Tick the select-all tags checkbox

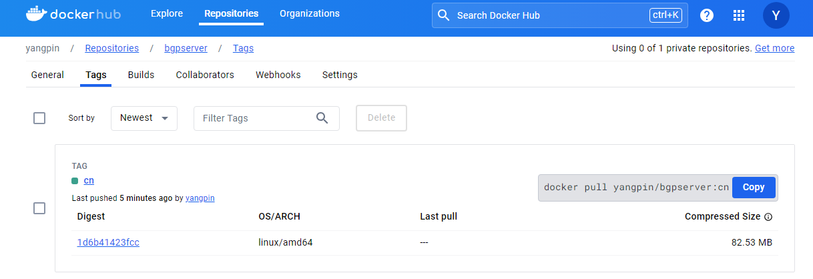(39, 118)
